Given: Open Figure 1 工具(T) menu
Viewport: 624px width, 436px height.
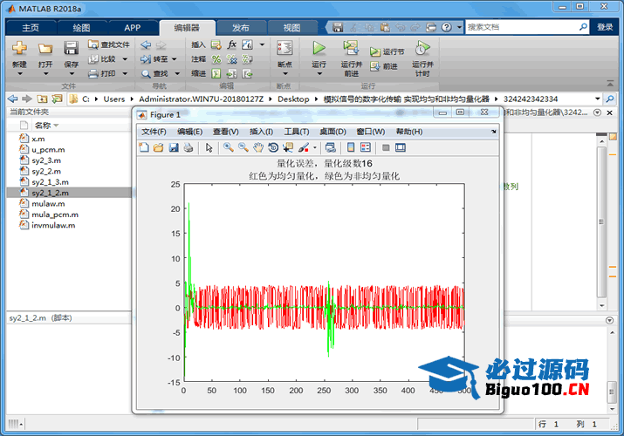Looking at the screenshot, I should tap(297, 132).
